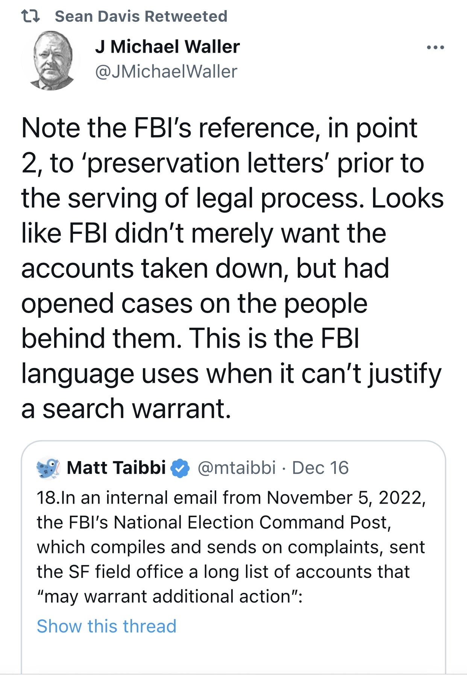Tap the main tweet text about preservation letters

point(232,268)
